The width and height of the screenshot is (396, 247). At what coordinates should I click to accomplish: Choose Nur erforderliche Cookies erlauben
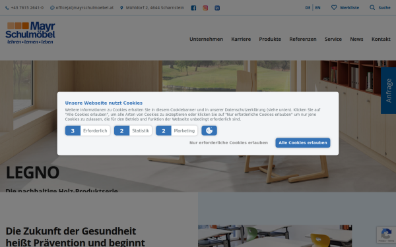(x=228, y=143)
